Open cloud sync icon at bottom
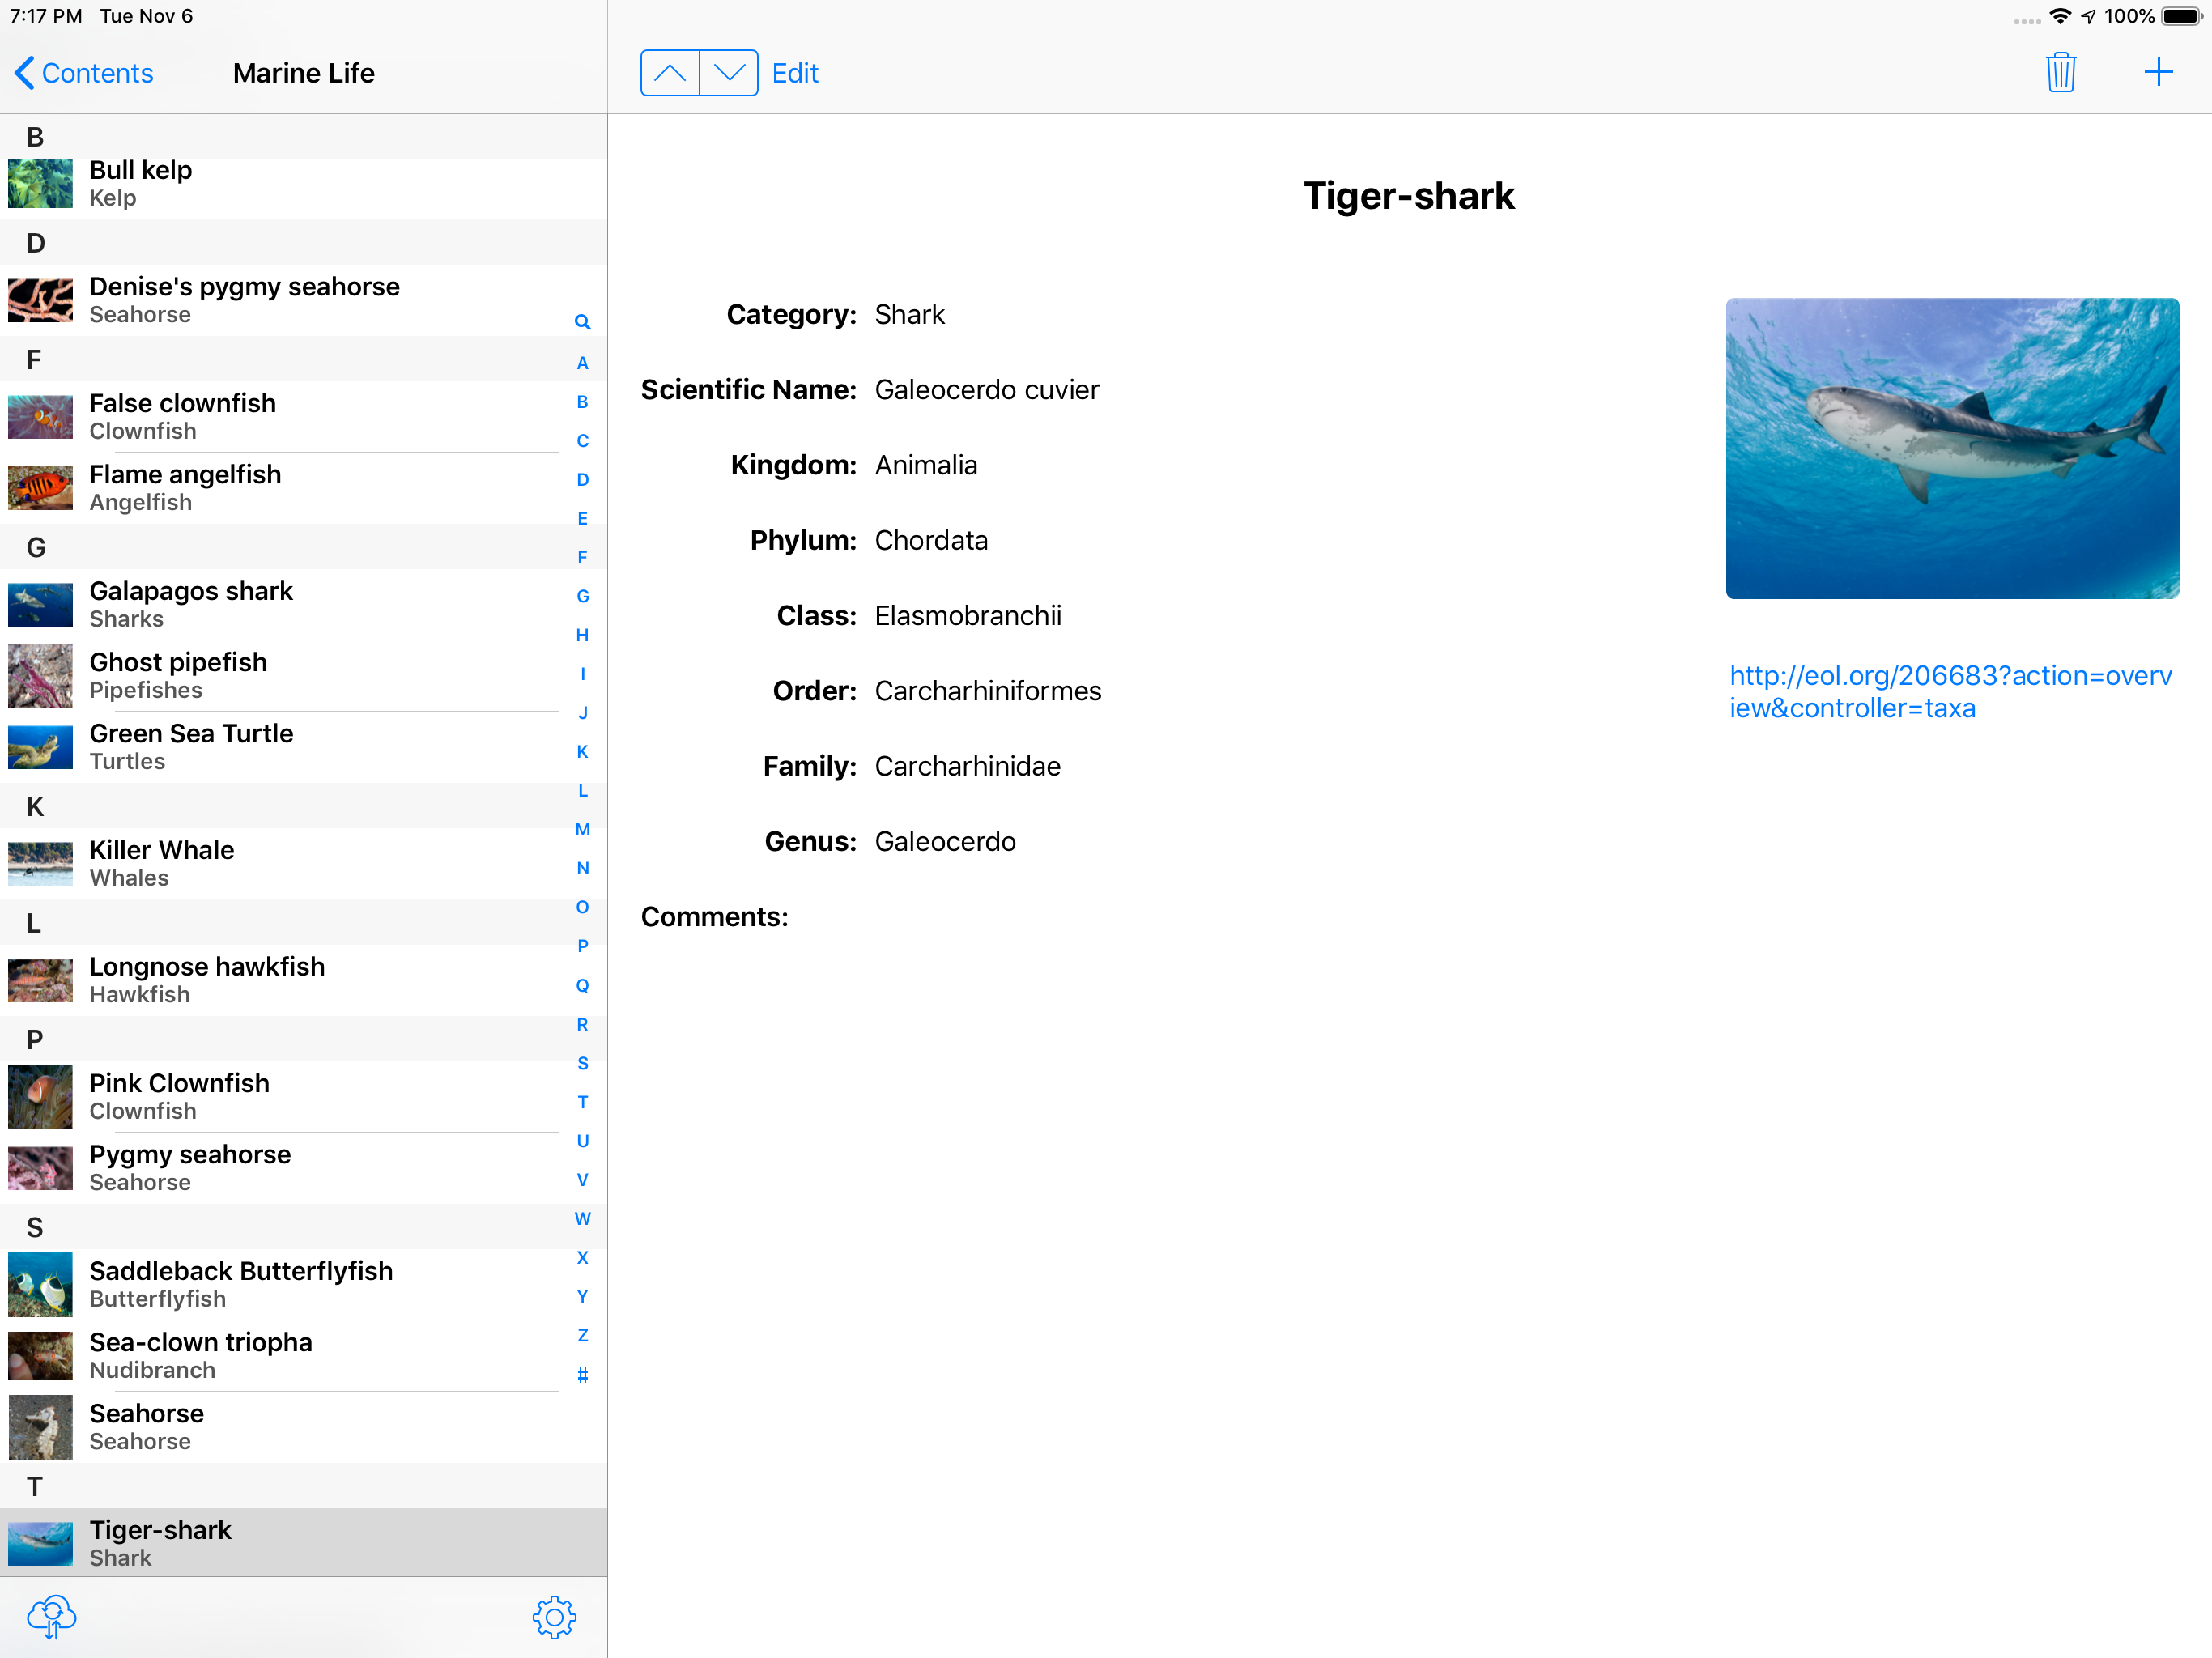This screenshot has height=1658, width=2212. (x=52, y=1615)
